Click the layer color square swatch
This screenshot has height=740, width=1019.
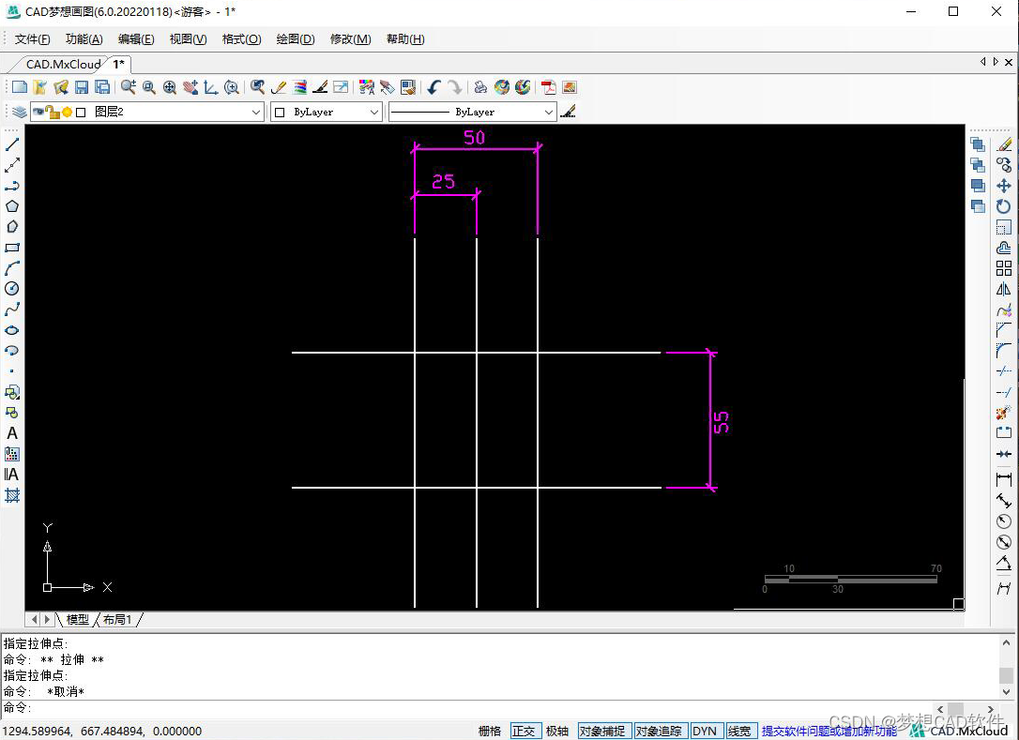click(81, 113)
